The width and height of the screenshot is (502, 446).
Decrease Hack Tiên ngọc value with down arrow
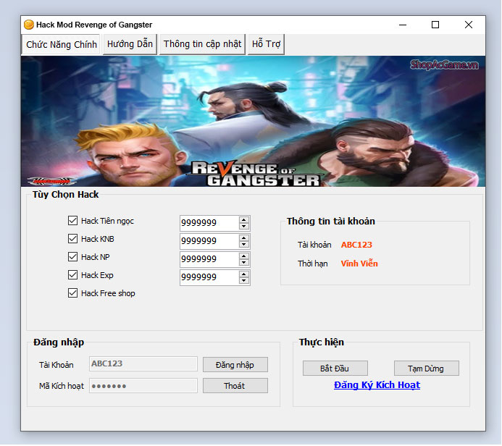point(244,226)
